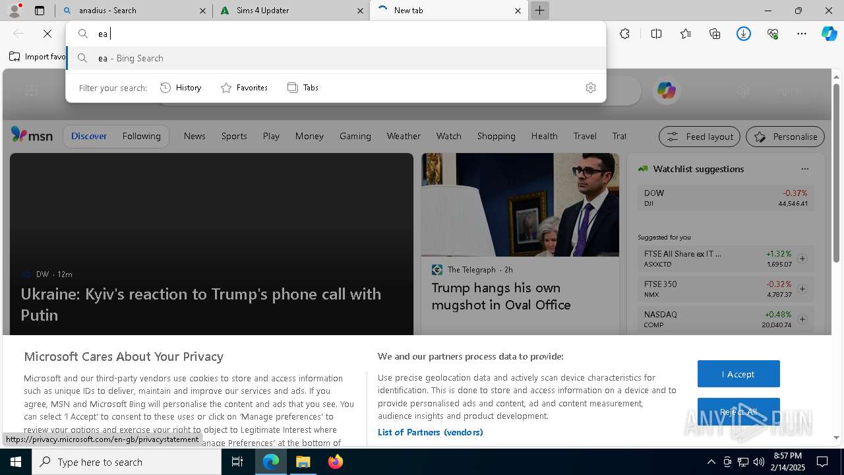This screenshot has width=844, height=475.
Task: Close the New tab tab
Action: pyautogui.click(x=518, y=11)
